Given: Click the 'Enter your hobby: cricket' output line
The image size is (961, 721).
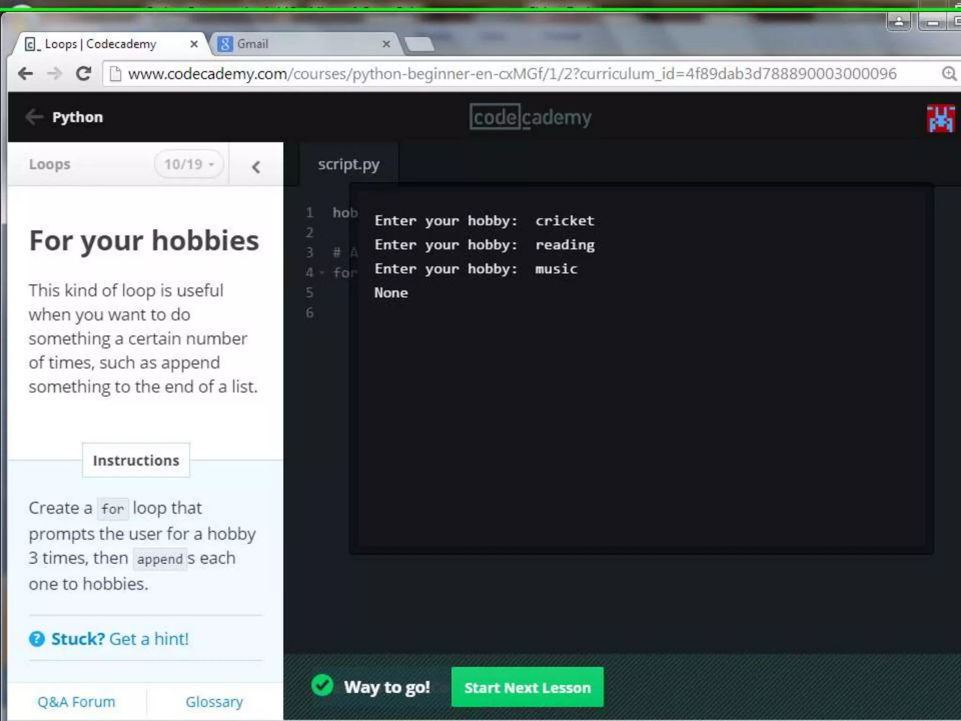Looking at the screenshot, I should 484,221.
